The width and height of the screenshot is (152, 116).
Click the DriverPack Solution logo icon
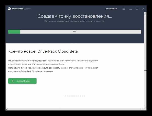click(x=9, y=9)
